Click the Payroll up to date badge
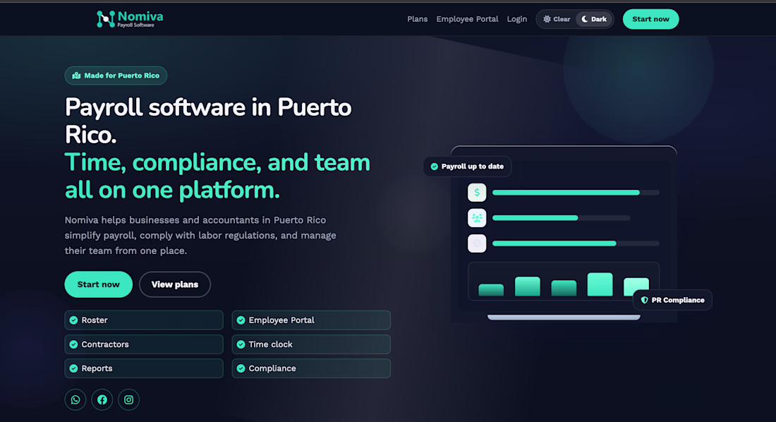The image size is (776, 422). (467, 167)
